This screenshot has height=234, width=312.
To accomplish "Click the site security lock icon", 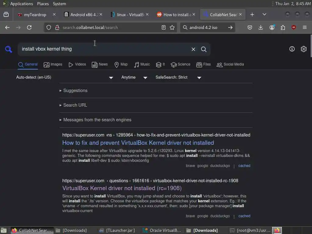I will point(57,27).
